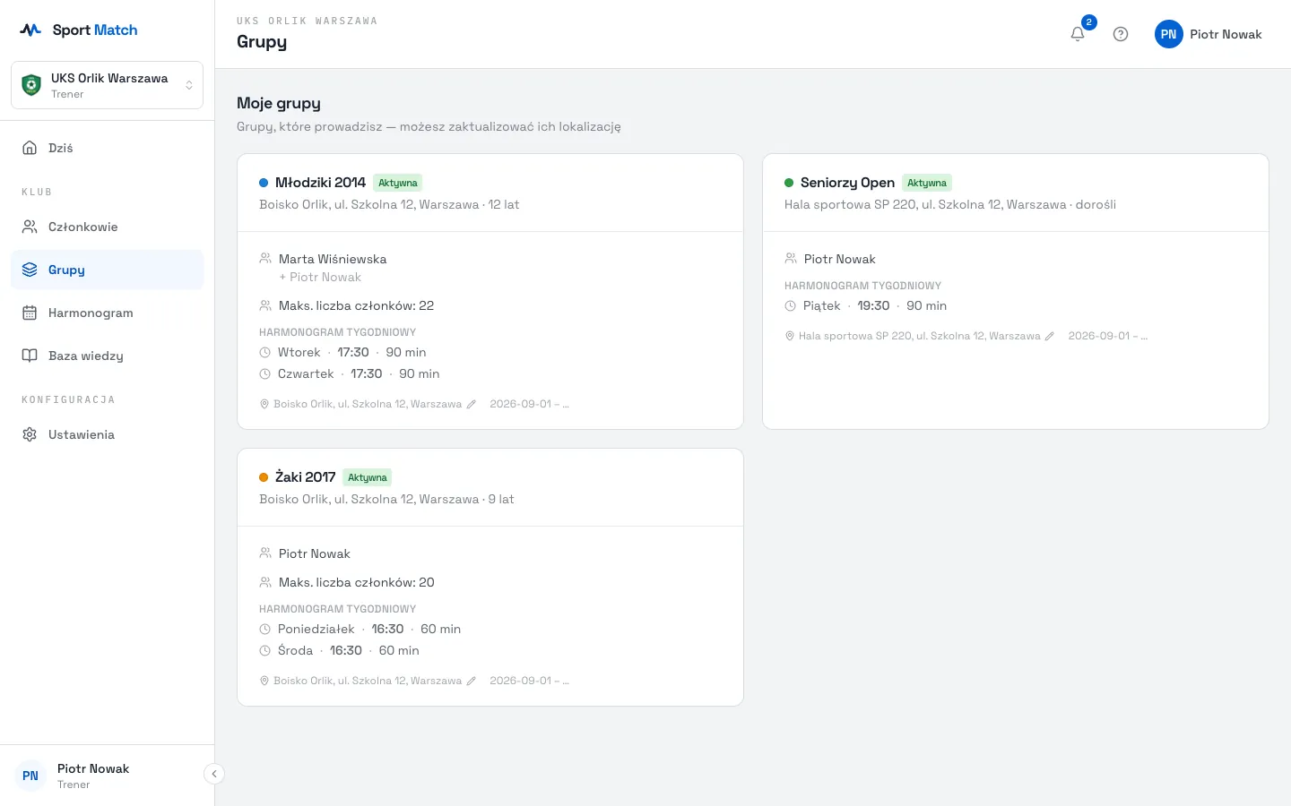Open Członkowie in the sidebar

click(108, 227)
